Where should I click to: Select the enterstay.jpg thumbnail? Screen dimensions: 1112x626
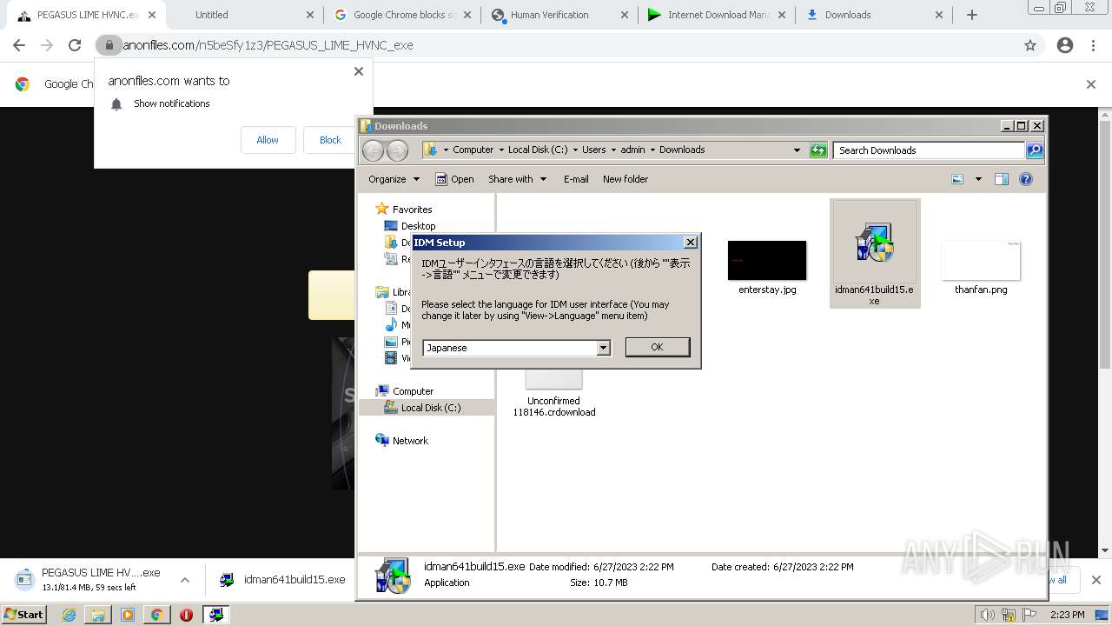(x=767, y=261)
